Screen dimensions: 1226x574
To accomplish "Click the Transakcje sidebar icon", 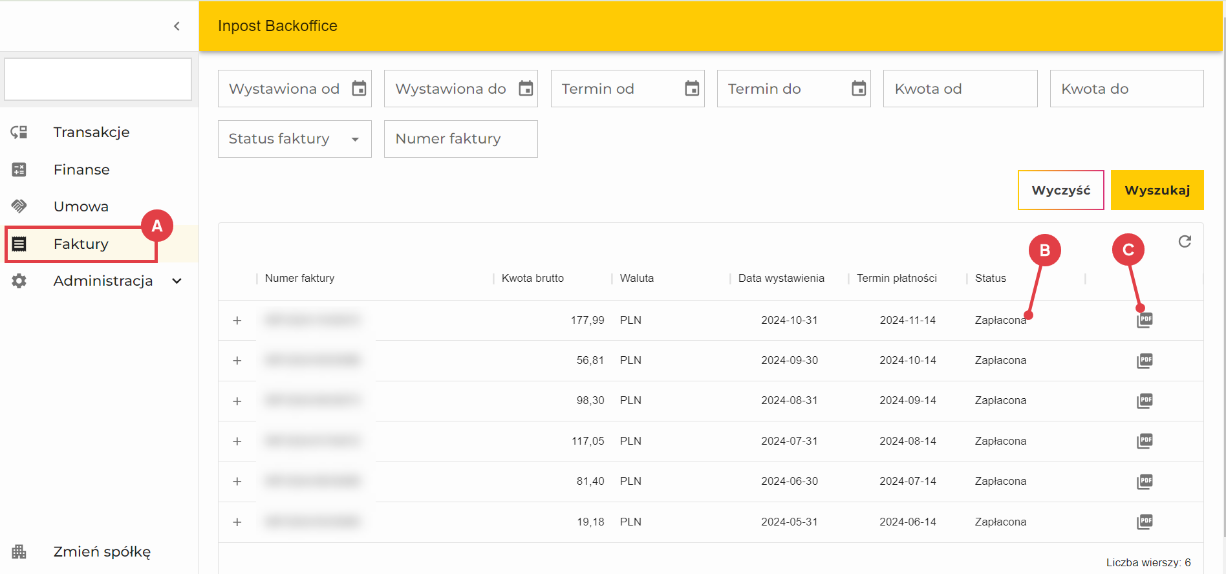I will pyautogui.click(x=19, y=132).
